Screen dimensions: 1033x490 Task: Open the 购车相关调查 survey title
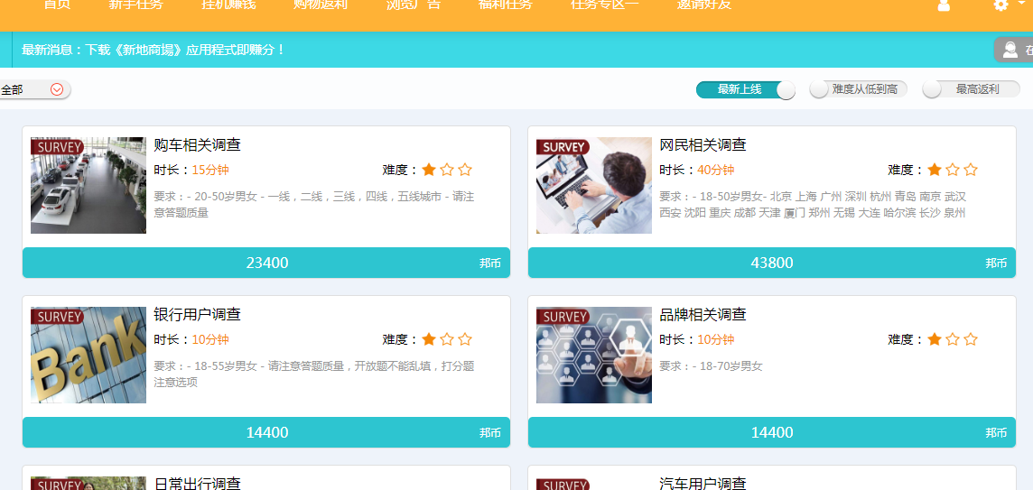tap(197, 145)
